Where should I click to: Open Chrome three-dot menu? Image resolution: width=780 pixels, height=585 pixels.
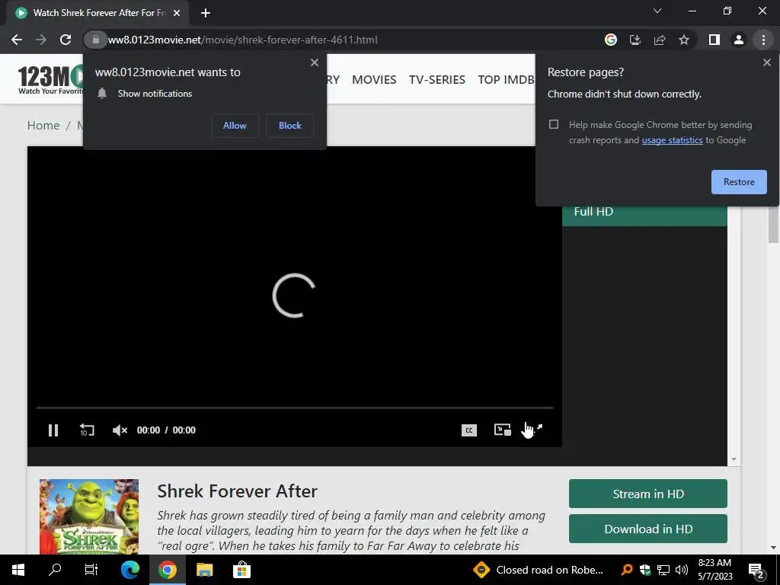tap(763, 40)
